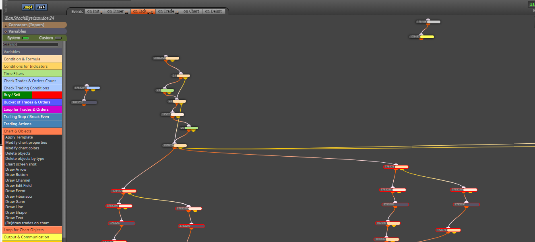This screenshot has height=242, width=535.
Task: Select red-outlined node 3783298
Action: click(189, 209)
